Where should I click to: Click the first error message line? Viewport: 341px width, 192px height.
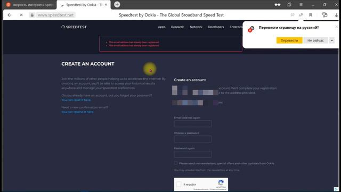134,42
